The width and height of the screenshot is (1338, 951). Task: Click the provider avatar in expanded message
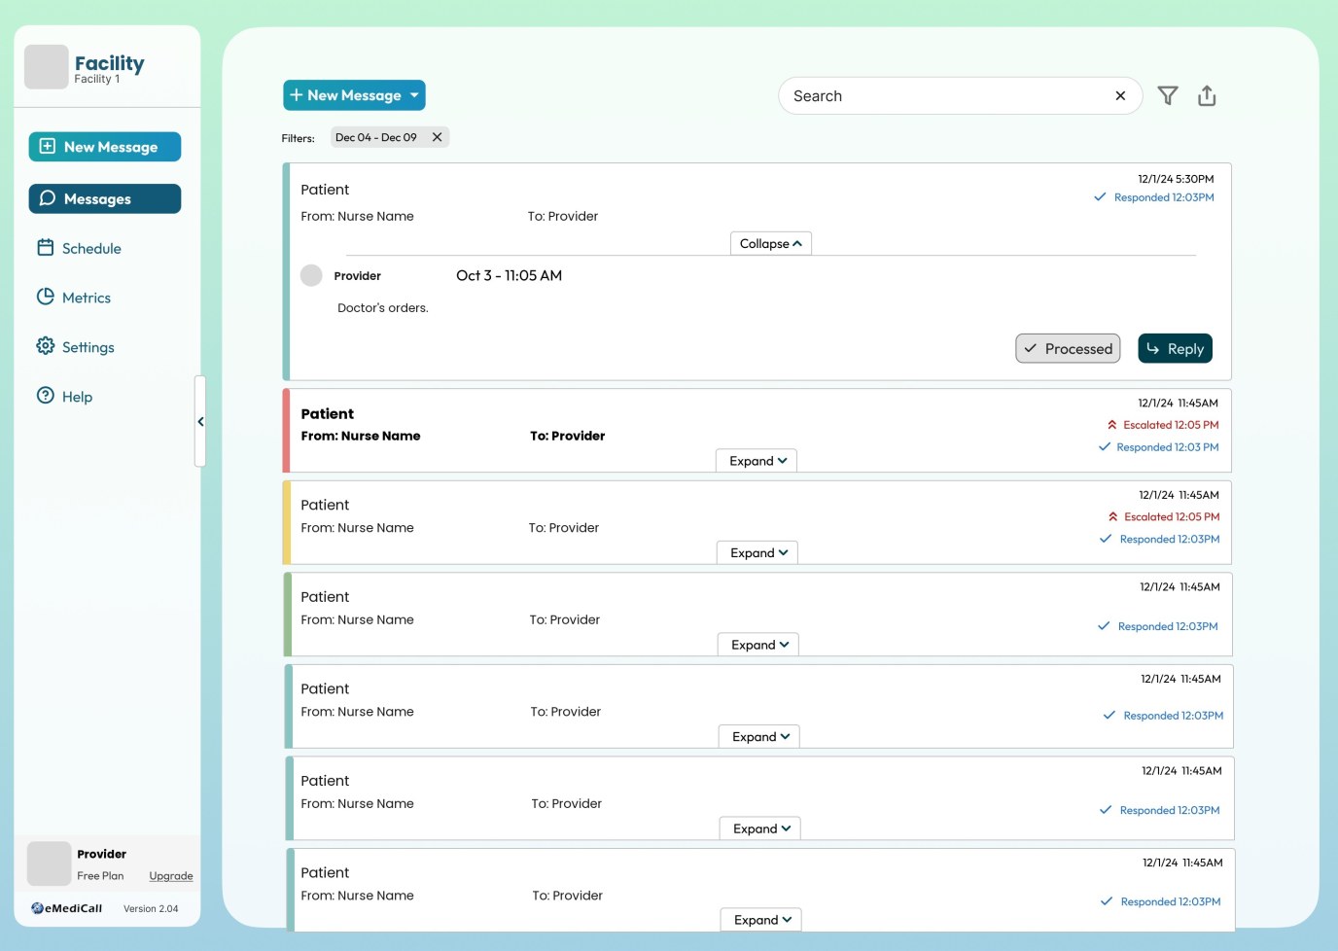(x=311, y=275)
